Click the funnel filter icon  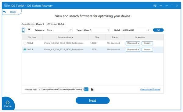pyautogui.click(x=29, y=30)
